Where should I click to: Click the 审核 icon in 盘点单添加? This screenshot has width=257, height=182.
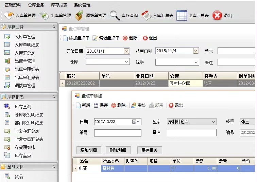[x=134, y=105]
